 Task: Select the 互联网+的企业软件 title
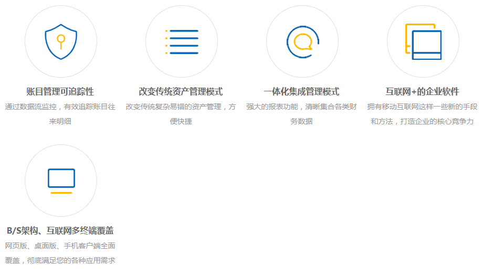tap(422, 92)
